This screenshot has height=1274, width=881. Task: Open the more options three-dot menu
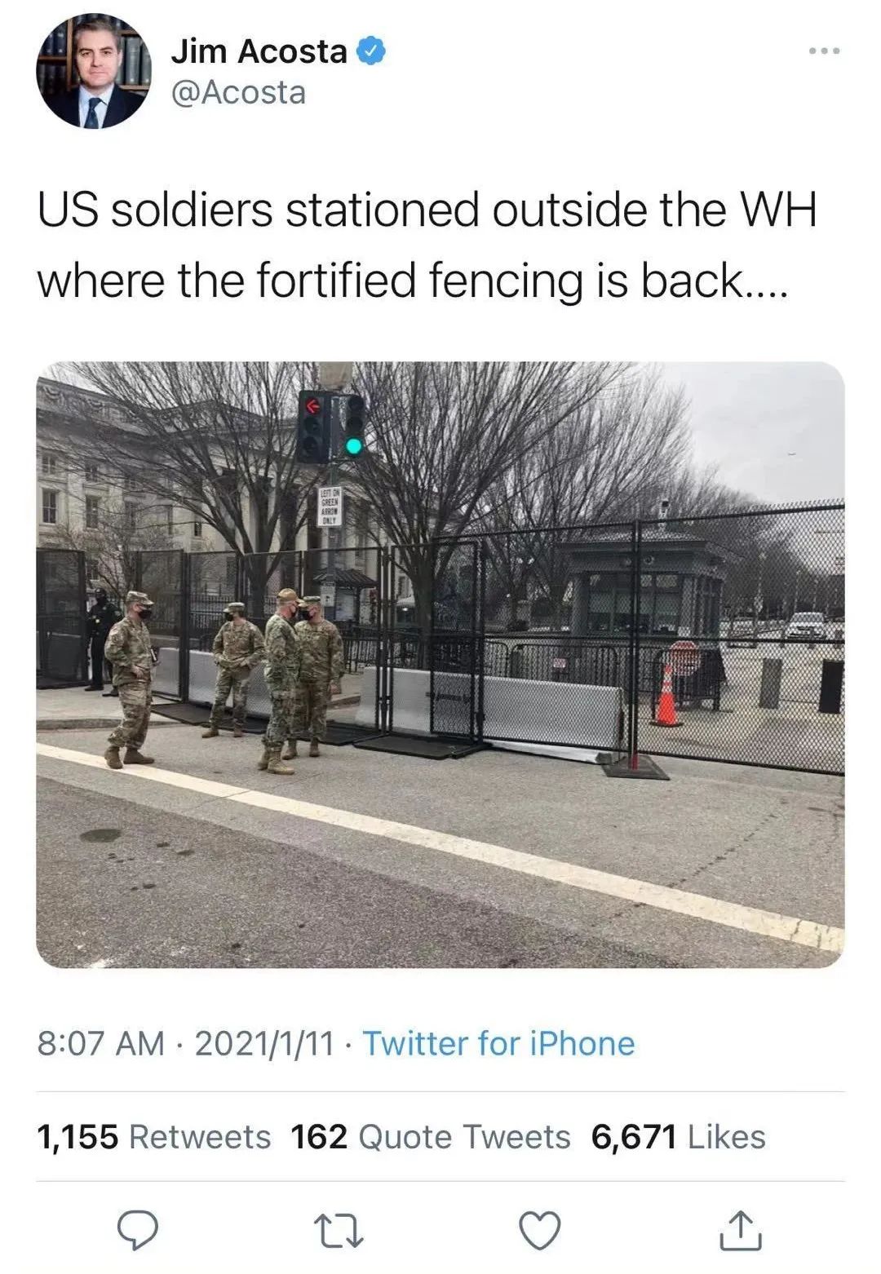824,52
